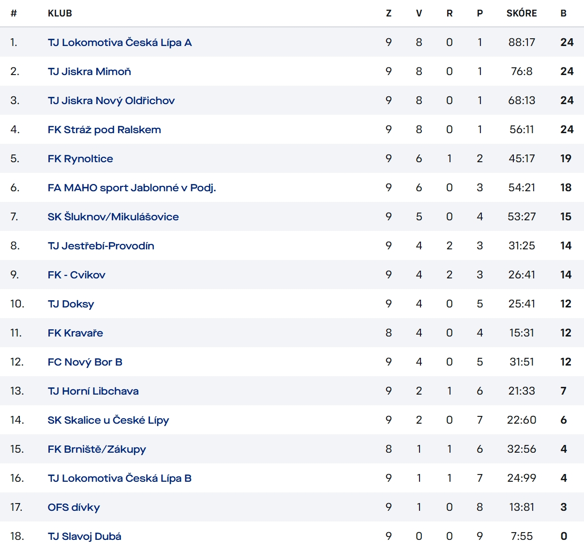Click the KLUB column header
Image resolution: width=584 pixels, height=551 pixels.
coord(60,14)
